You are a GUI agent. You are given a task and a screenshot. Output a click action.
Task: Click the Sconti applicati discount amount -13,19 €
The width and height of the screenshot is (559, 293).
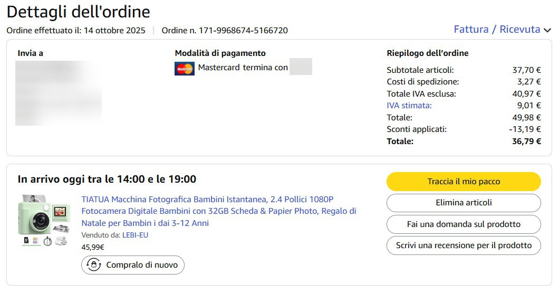point(525,129)
